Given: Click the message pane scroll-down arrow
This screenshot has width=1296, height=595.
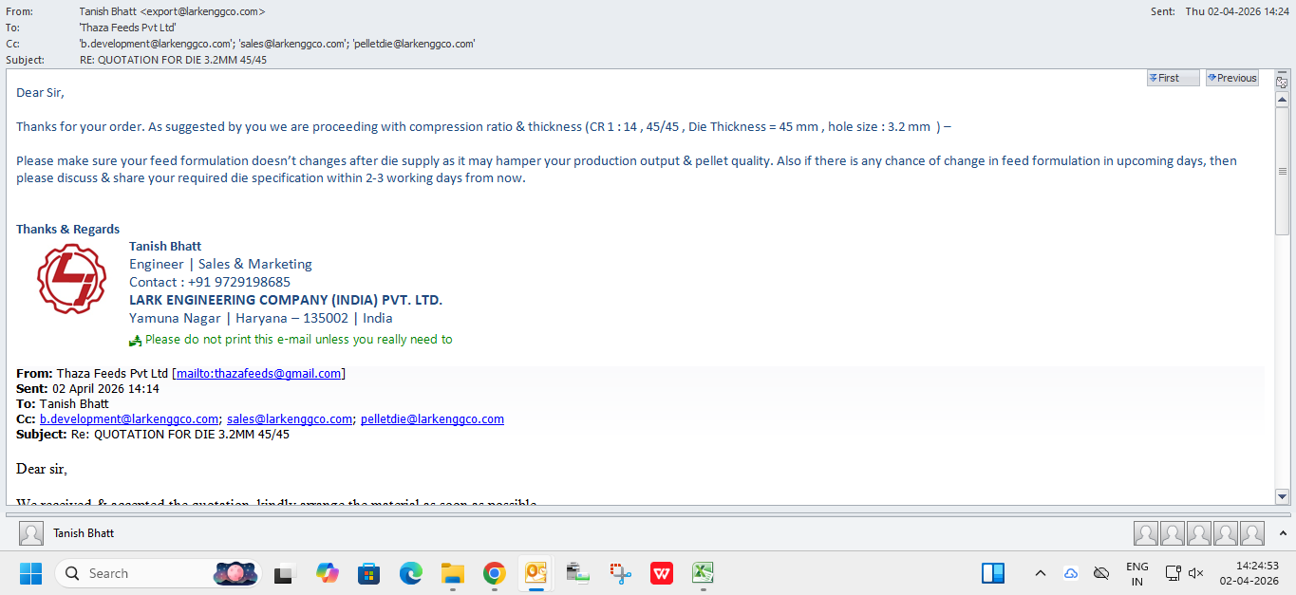Looking at the screenshot, I should [x=1282, y=495].
